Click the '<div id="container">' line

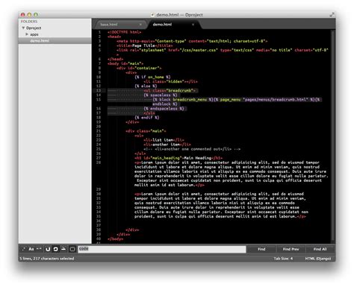pos(139,68)
